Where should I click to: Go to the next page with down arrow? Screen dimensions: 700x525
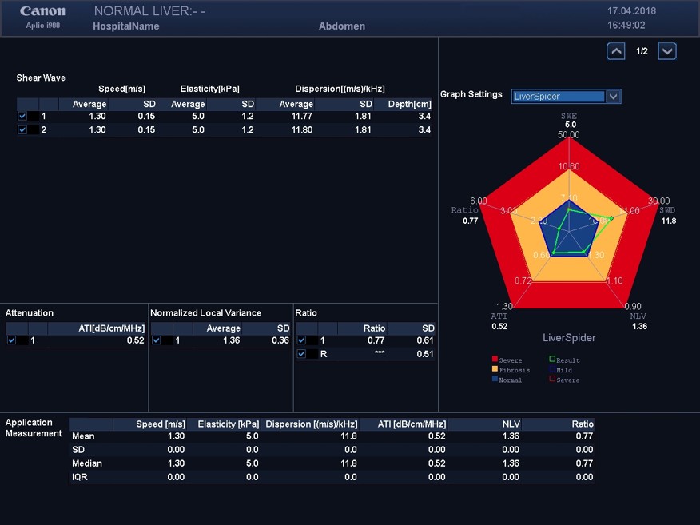[x=667, y=51]
